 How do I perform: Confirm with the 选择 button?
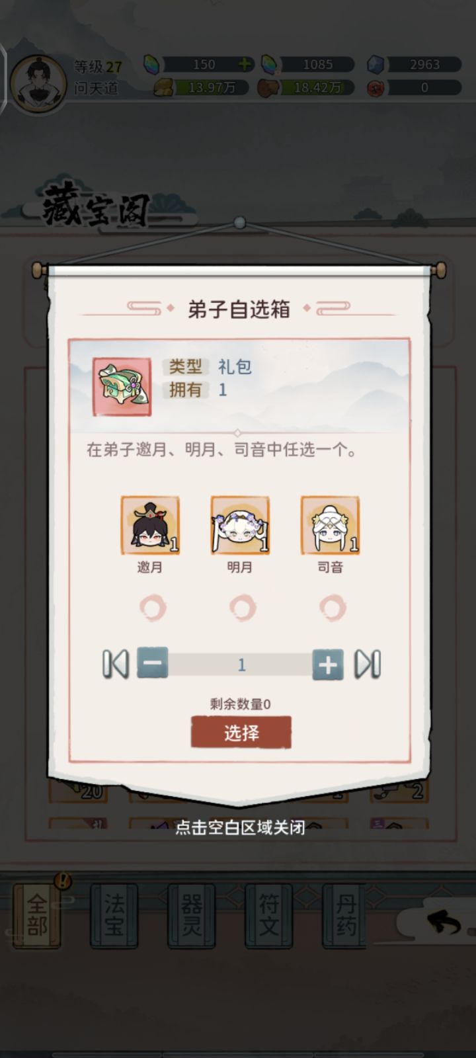click(x=241, y=733)
